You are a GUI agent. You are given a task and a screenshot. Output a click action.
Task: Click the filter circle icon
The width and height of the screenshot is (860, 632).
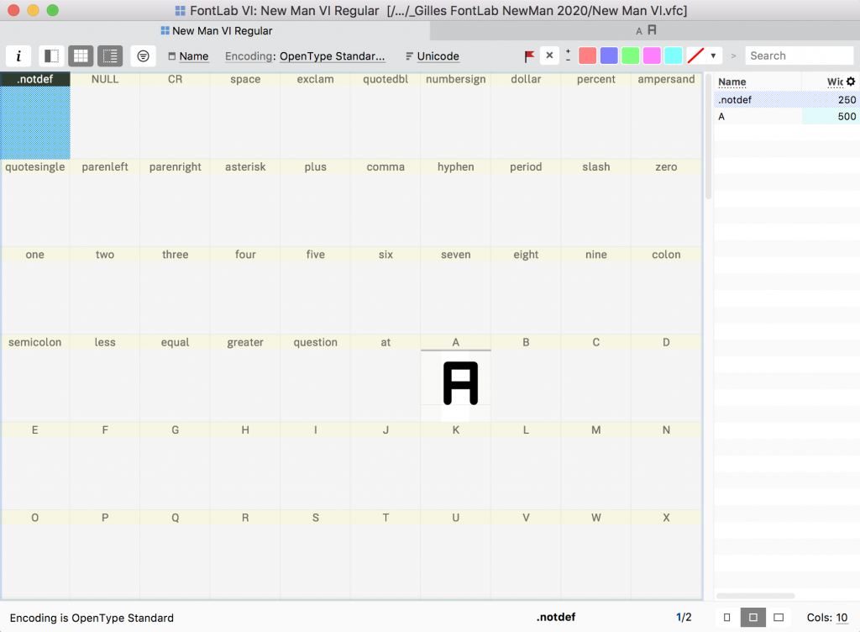coord(143,56)
